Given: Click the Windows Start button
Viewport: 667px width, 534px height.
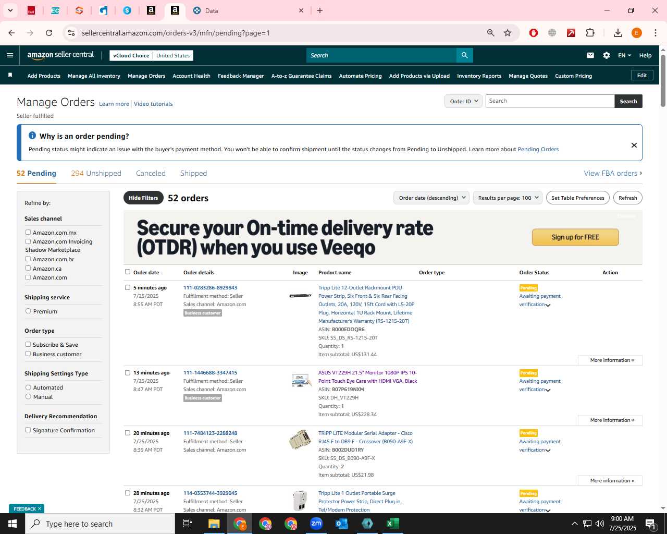Looking at the screenshot, I should [x=13, y=524].
